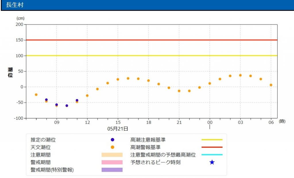The height and width of the screenshot is (178, 294).
Task: Click the yellow 100 cm advisory line on chart
Action: click(x=152, y=56)
